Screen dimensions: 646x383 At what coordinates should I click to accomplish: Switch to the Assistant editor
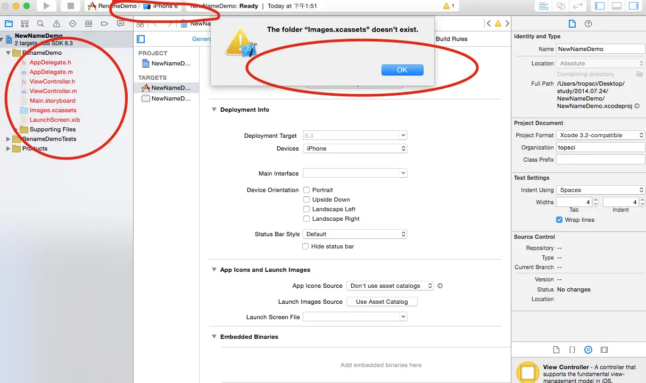(x=560, y=6)
